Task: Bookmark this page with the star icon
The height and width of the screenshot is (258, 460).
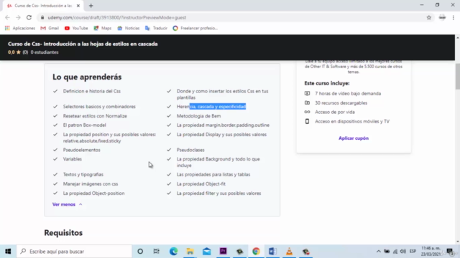Action: coord(429,17)
